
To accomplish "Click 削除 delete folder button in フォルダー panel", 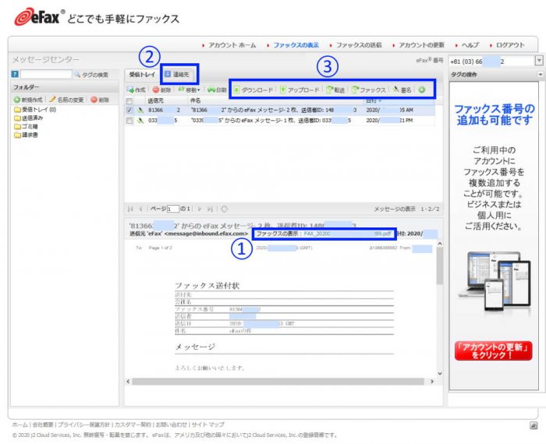I will pyautogui.click(x=100, y=100).
